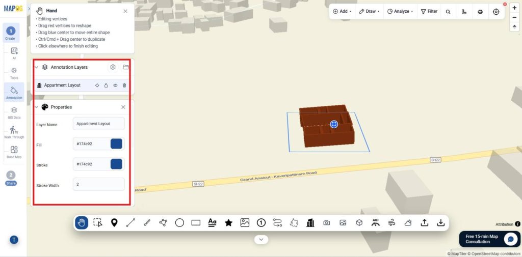This screenshot has height=257, width=522.
Task: Choose the selection box cursor tool
Action: (98, 223)
